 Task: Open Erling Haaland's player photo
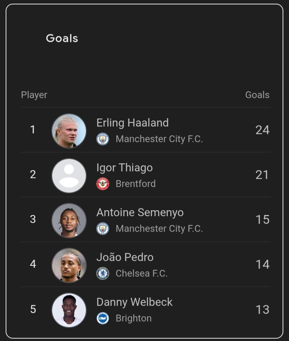[69, 130]
